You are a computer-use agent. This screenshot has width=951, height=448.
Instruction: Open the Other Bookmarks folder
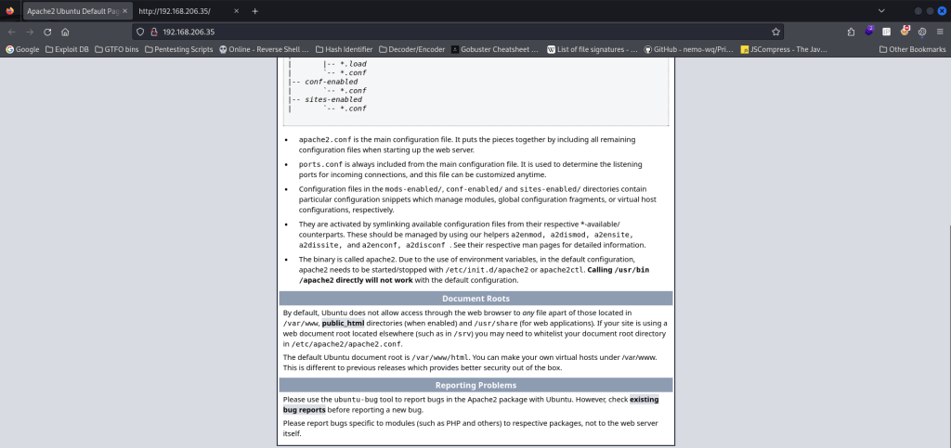pyautogui.click(x=910, y=48)
